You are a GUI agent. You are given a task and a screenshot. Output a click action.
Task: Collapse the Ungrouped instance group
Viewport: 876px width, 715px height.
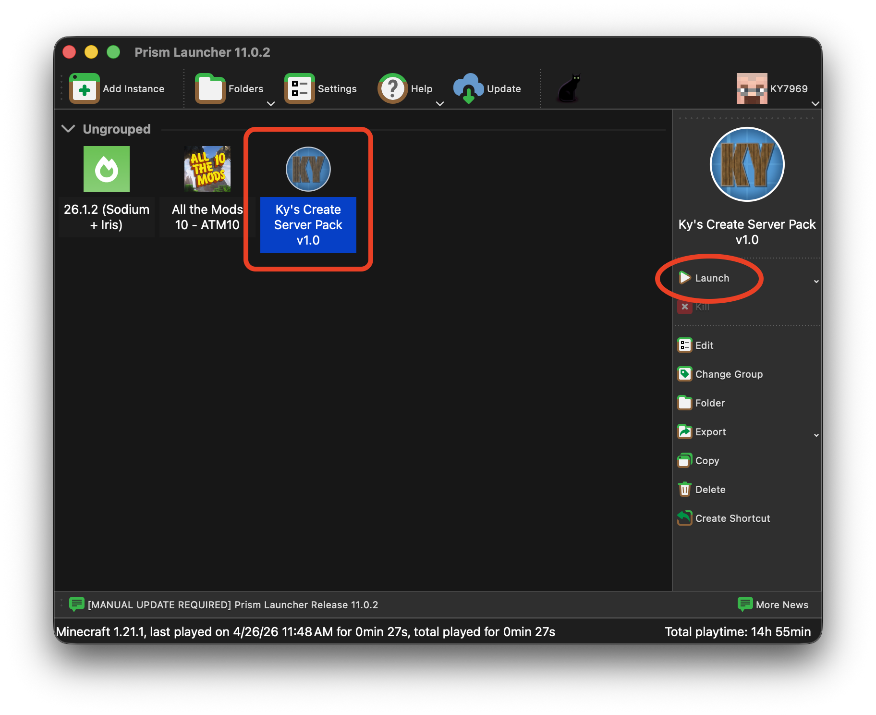point(69,129)
